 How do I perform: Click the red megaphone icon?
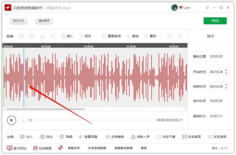click(x=61, y=148)
